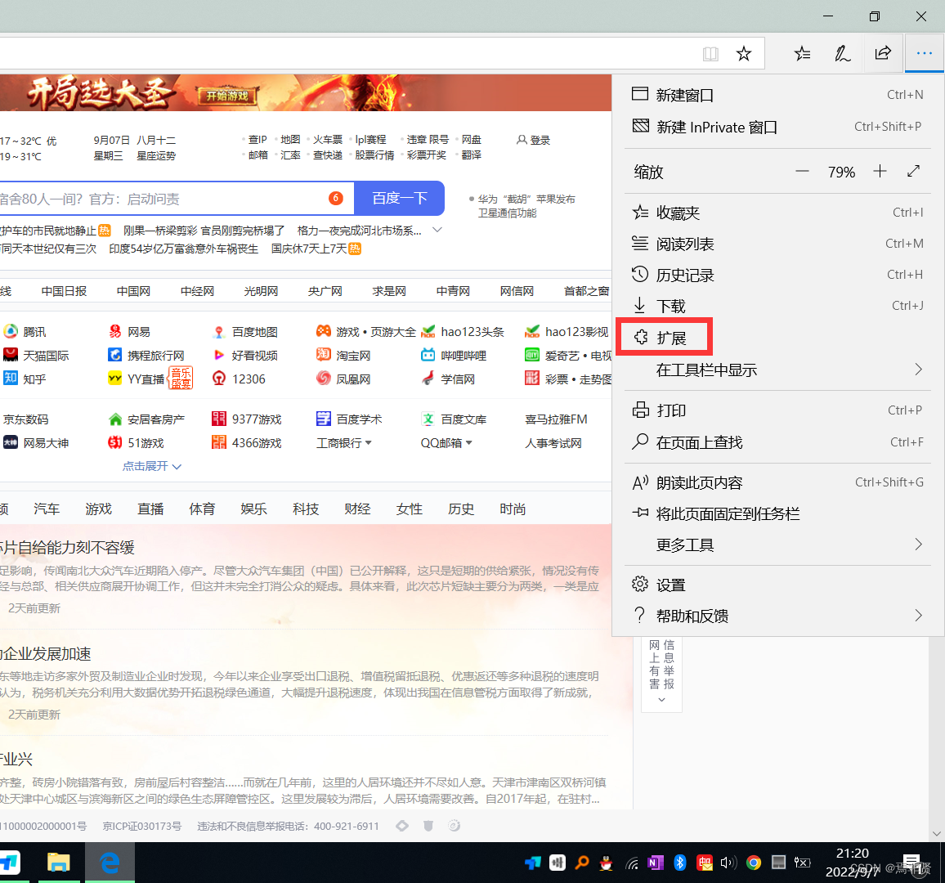Image resolution: width=945 pixels, height=883 pixels.
Task: Click the Share page icon in toolbar
Action: click(x=883, y=54)
